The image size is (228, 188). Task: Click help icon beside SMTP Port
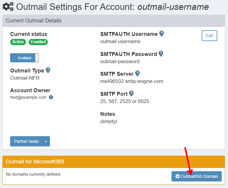point(131,93)
